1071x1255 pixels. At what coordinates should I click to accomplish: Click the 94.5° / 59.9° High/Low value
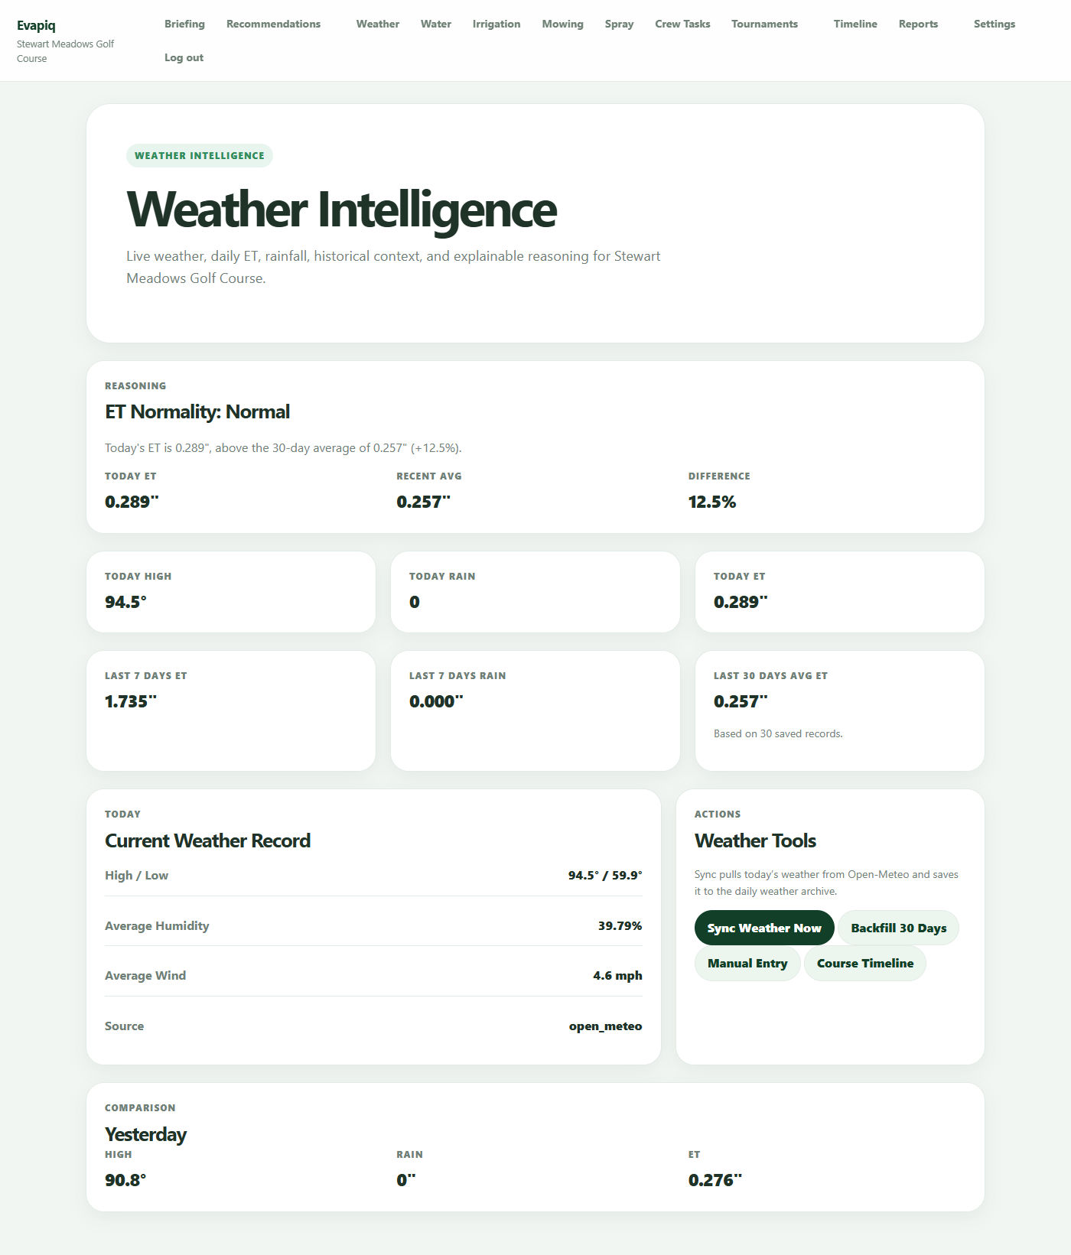[x=605, y=875]
